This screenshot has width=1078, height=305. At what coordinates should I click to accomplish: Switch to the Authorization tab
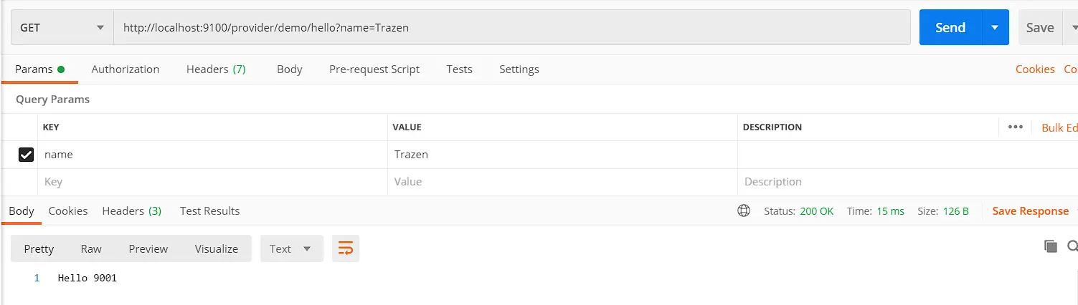pos(126,69)
